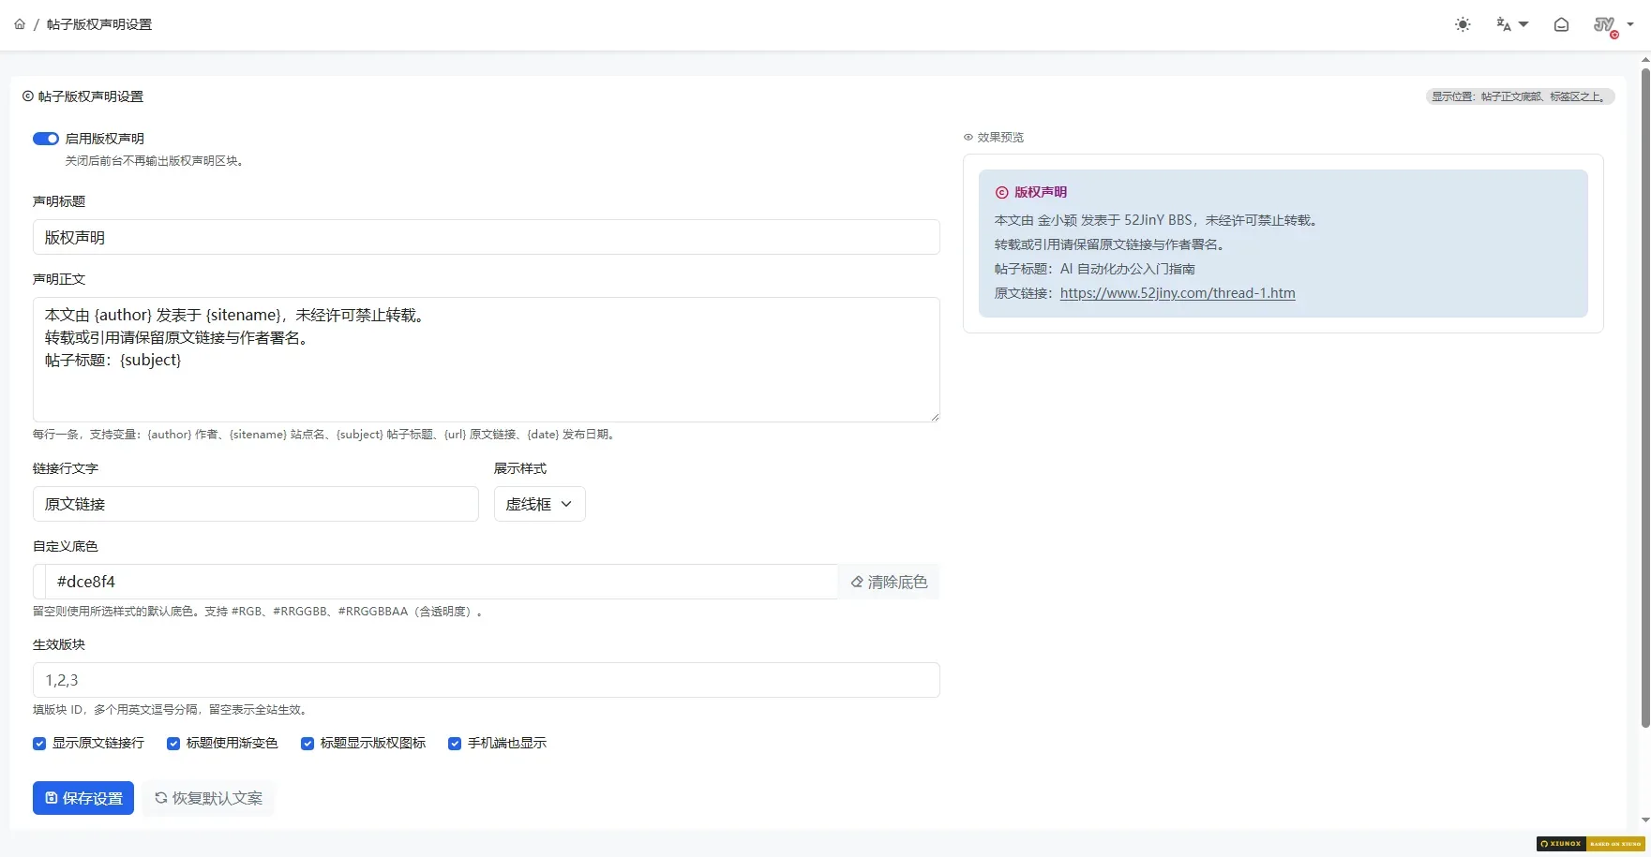
Task: Uncheck 手机端也显示 checkbox
Action: pos(455,744)
